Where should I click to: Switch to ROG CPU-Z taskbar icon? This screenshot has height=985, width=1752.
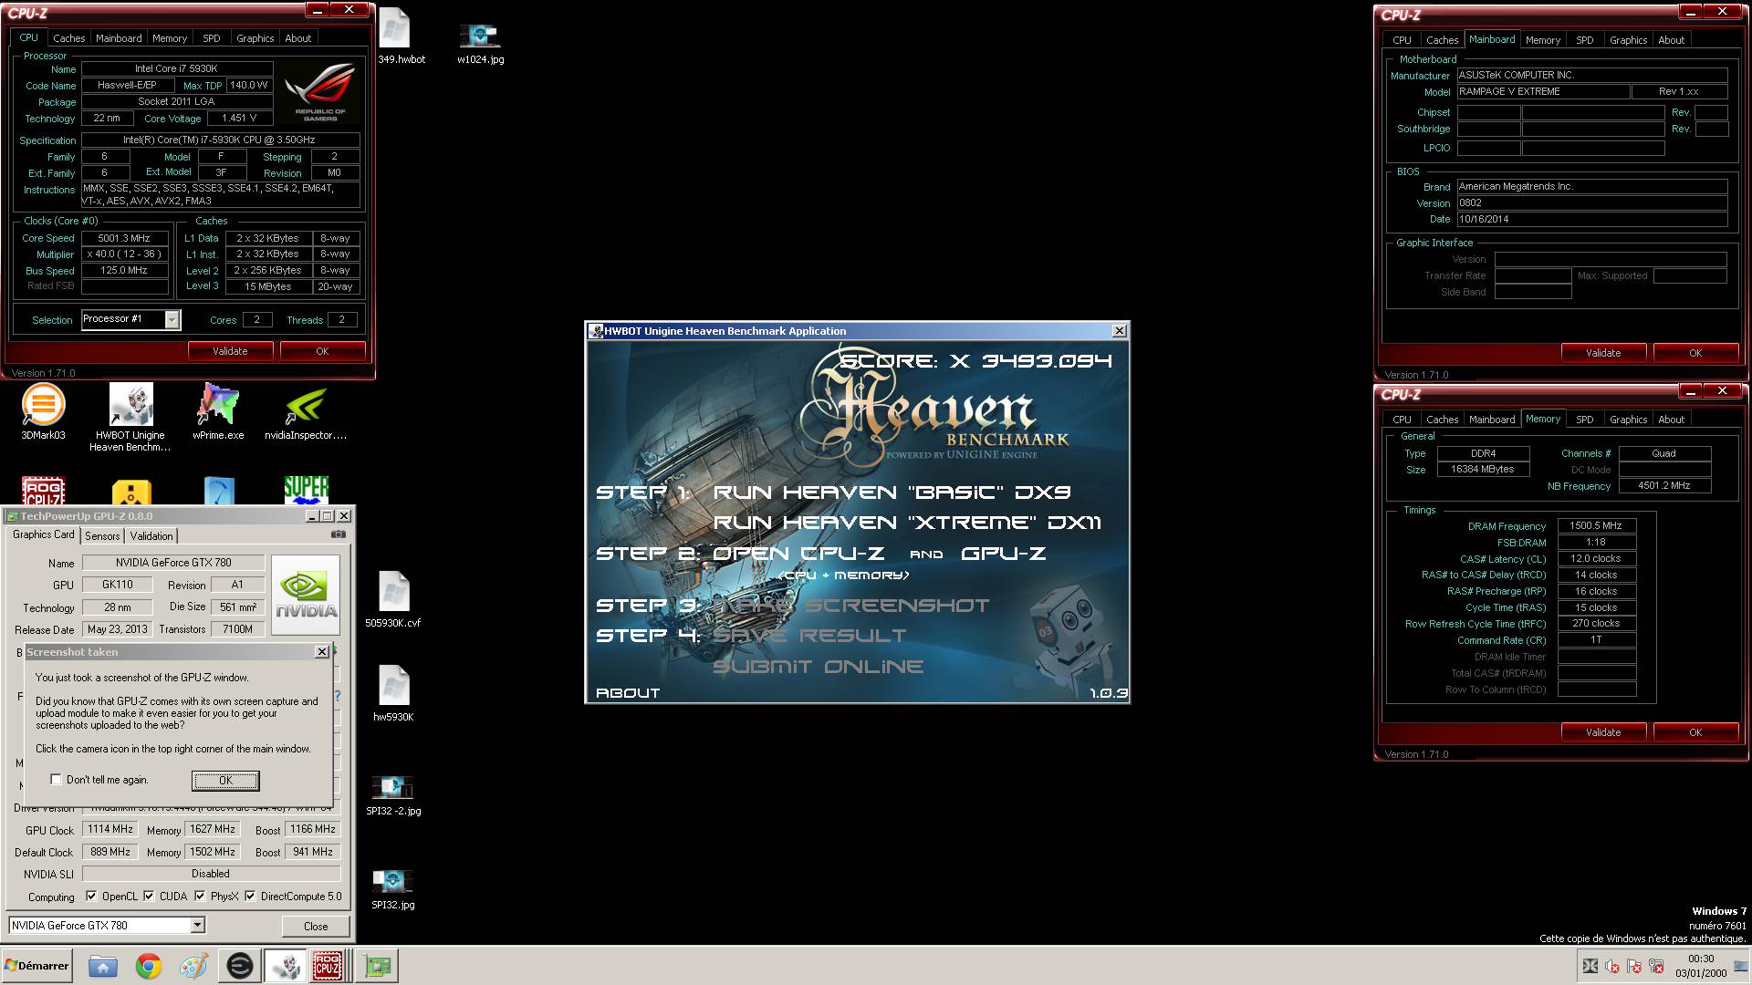click(328, 966)
